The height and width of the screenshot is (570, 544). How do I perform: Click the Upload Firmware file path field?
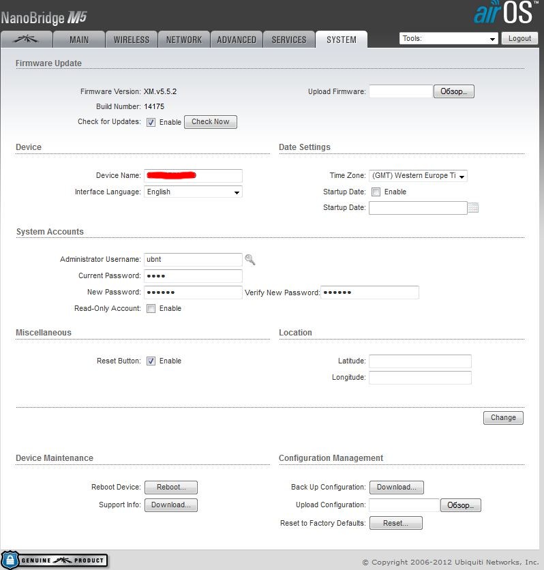(x=401, y=91)
